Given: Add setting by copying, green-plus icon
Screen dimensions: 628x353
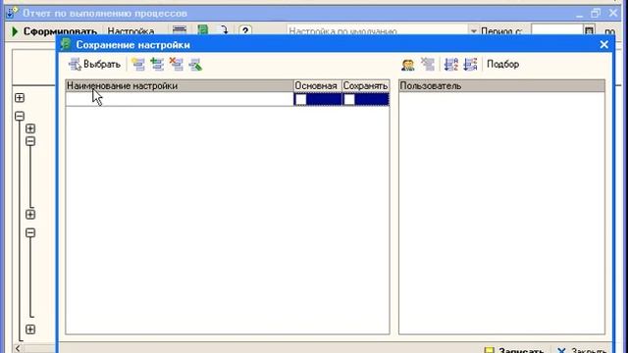Looking at the screenshot, I should click(157, 65).
